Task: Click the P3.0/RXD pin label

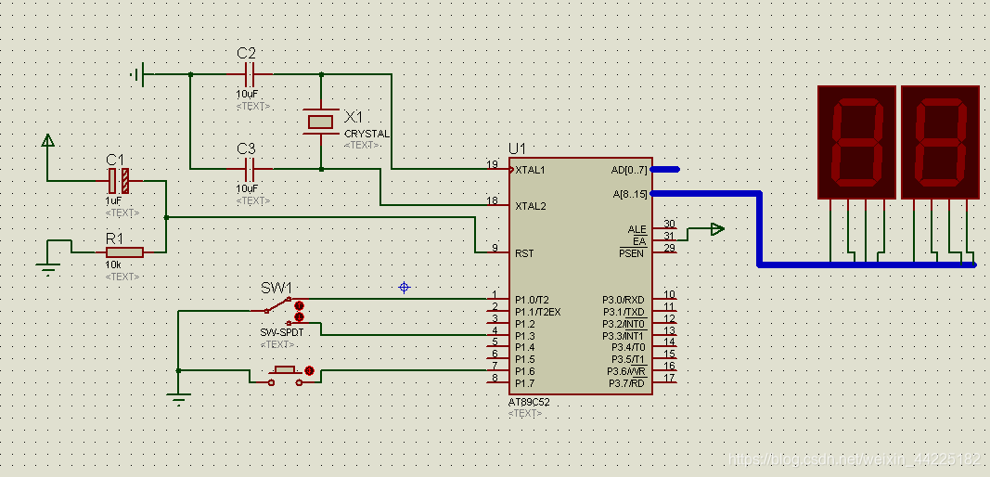Action: coord(624,300)
